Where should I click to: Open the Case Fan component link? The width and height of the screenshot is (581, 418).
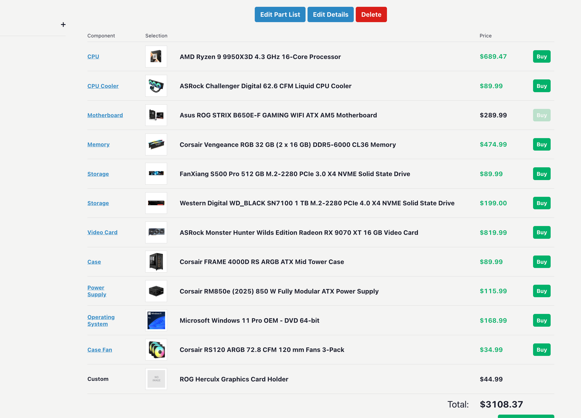coord(100,350)
